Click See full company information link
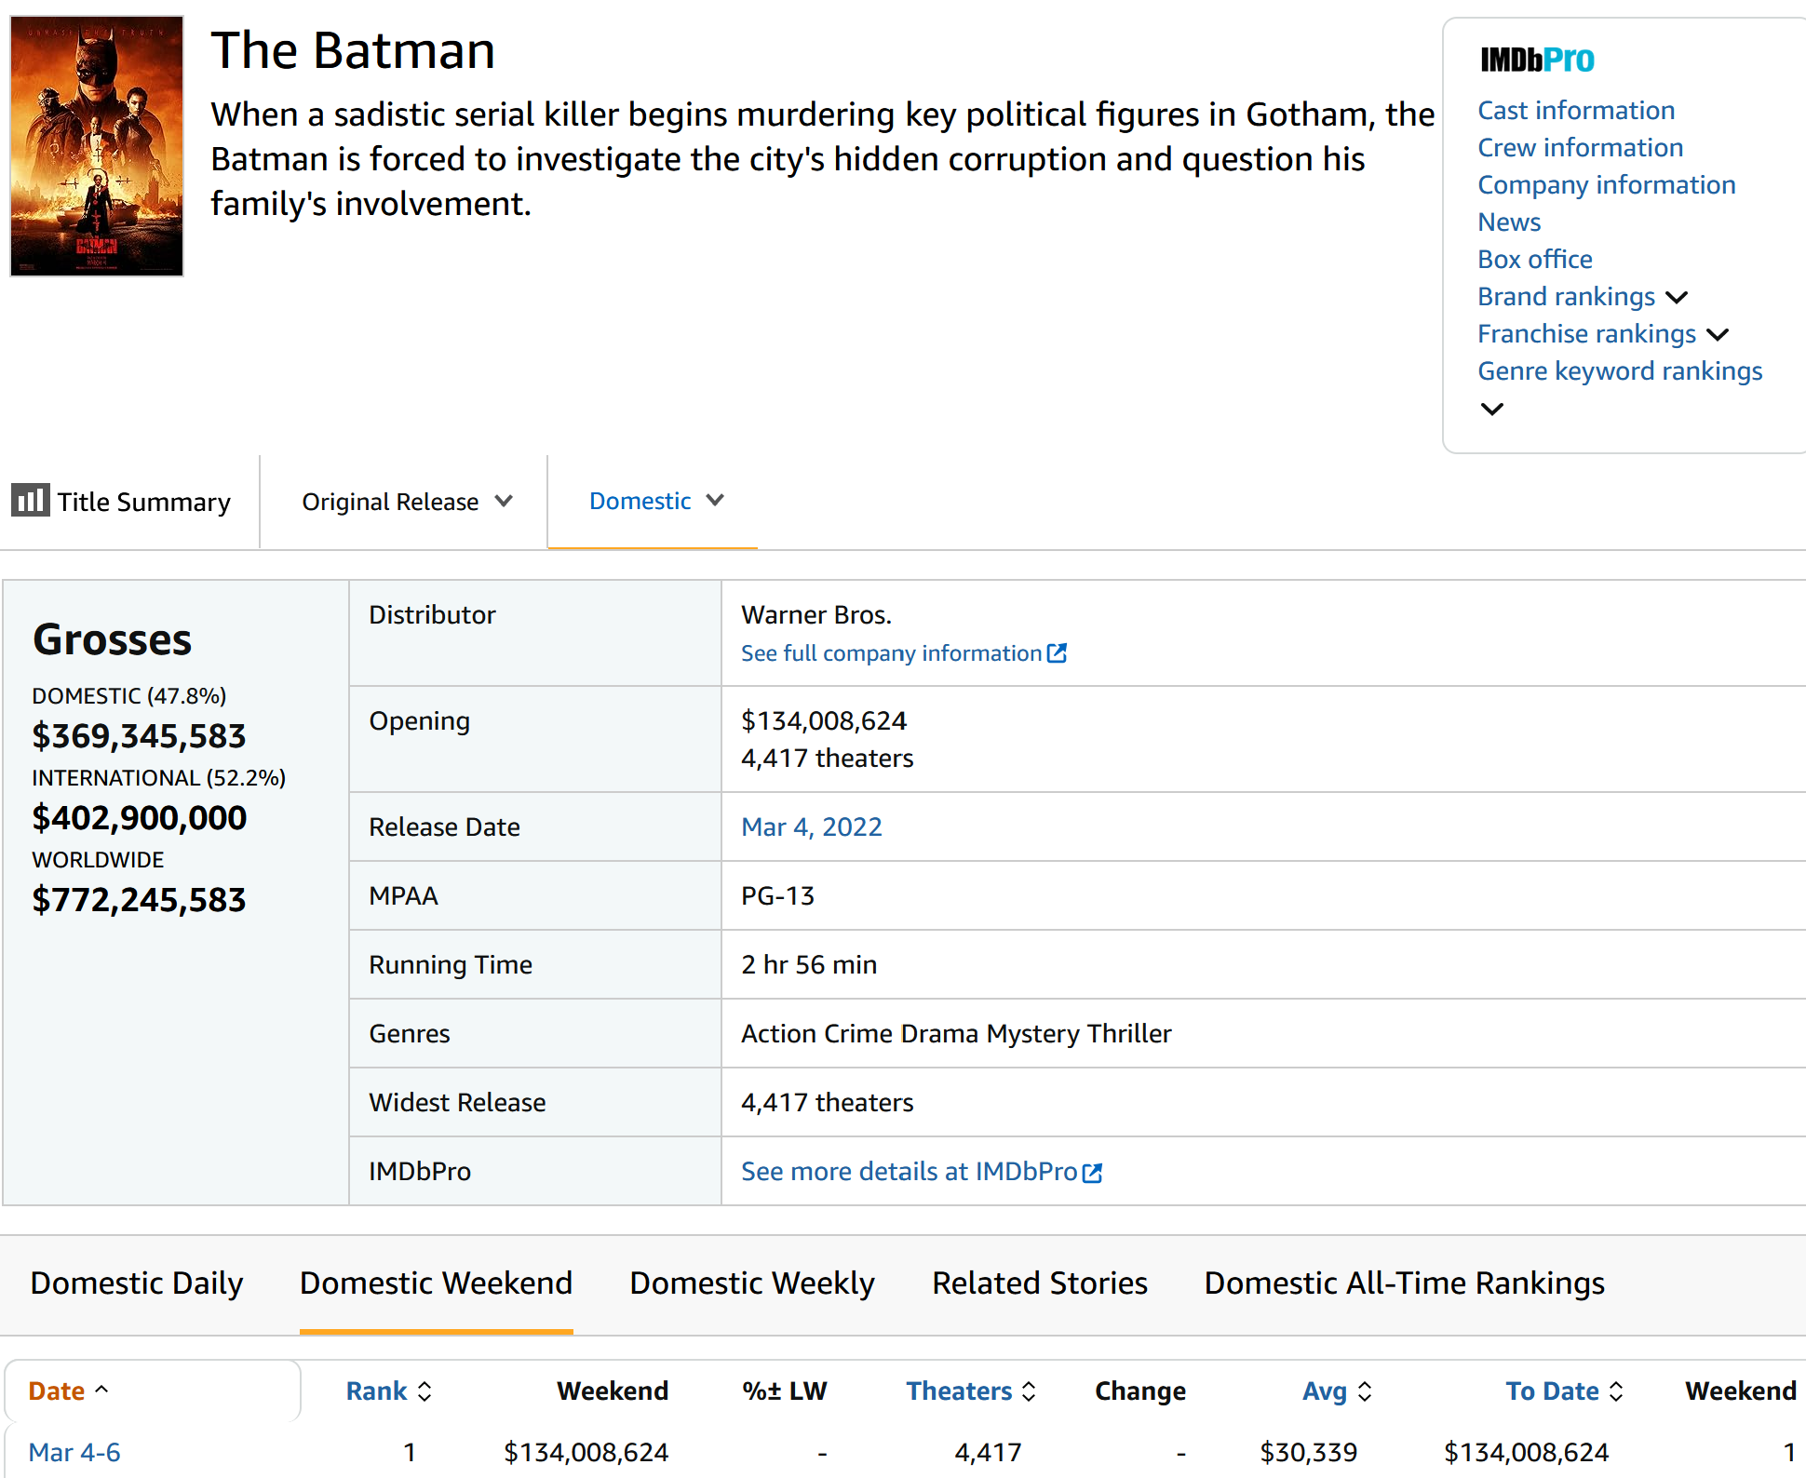Screen dimensions: 1806x1478 point(892,653)
